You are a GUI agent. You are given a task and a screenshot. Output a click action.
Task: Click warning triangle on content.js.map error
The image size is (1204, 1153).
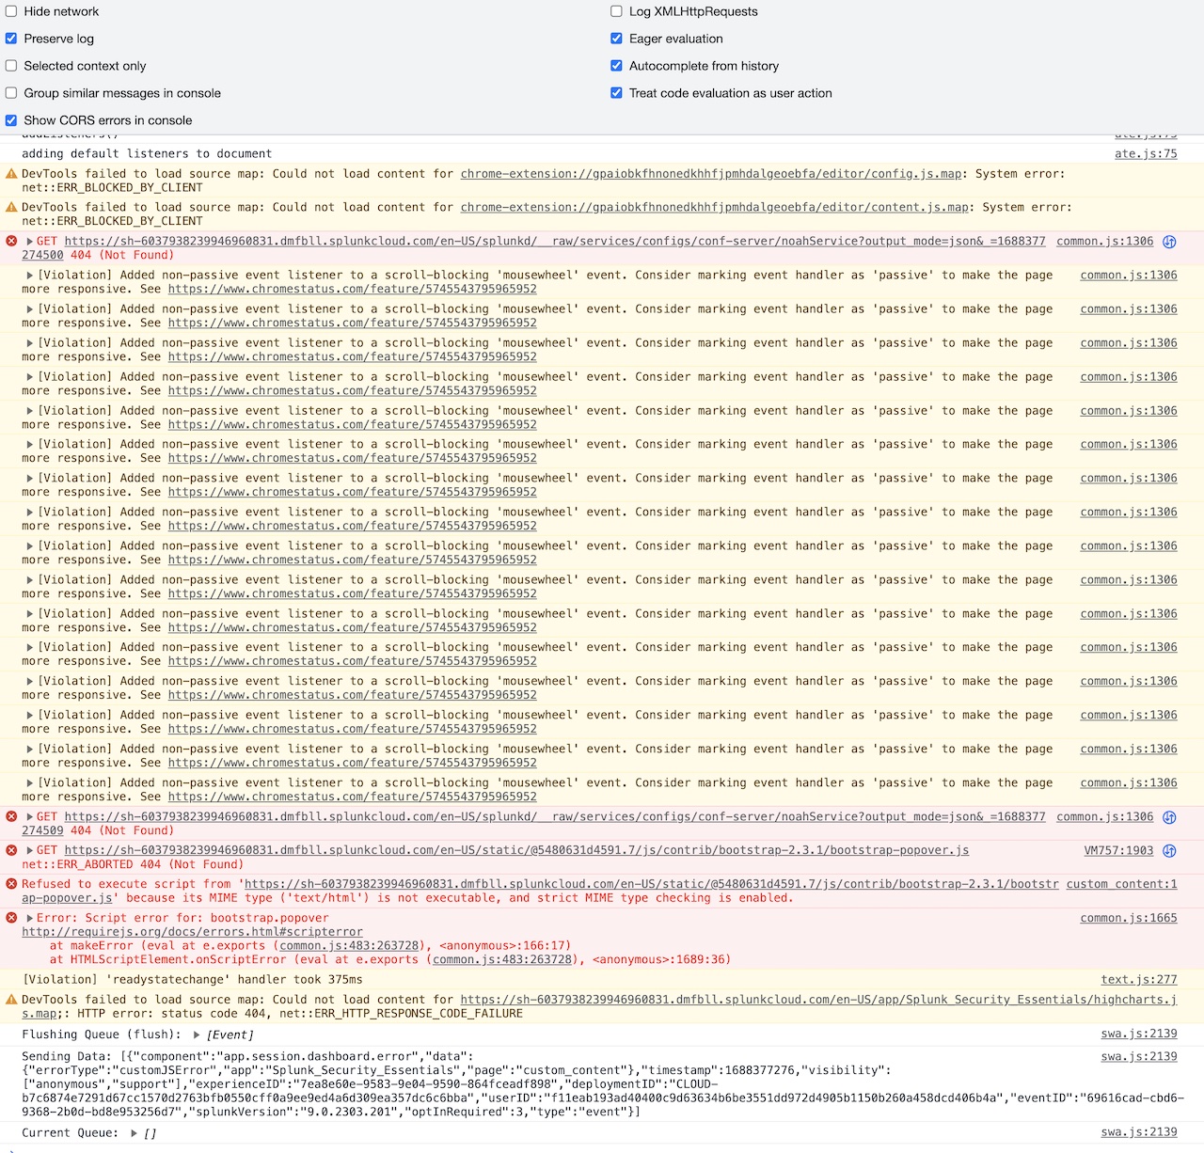coord(10,207)
